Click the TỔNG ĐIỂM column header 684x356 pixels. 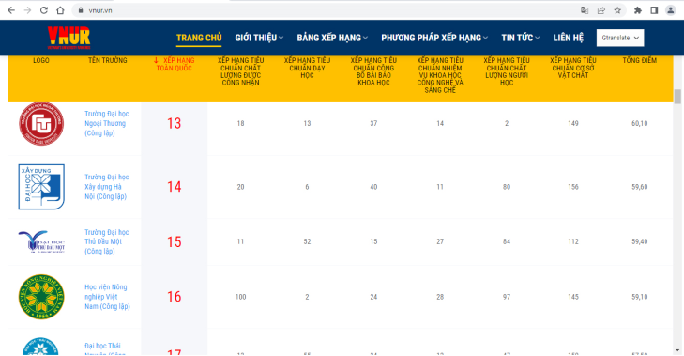[640, 60]
